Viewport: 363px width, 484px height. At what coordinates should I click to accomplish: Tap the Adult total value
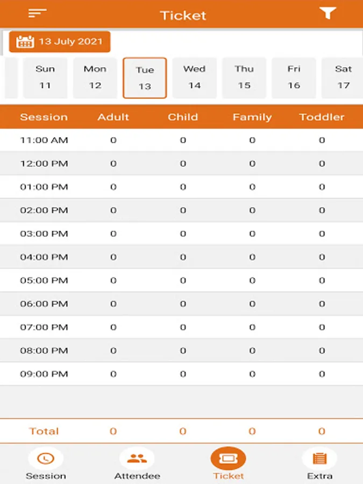pyautogui.click(x=113, y=431)
